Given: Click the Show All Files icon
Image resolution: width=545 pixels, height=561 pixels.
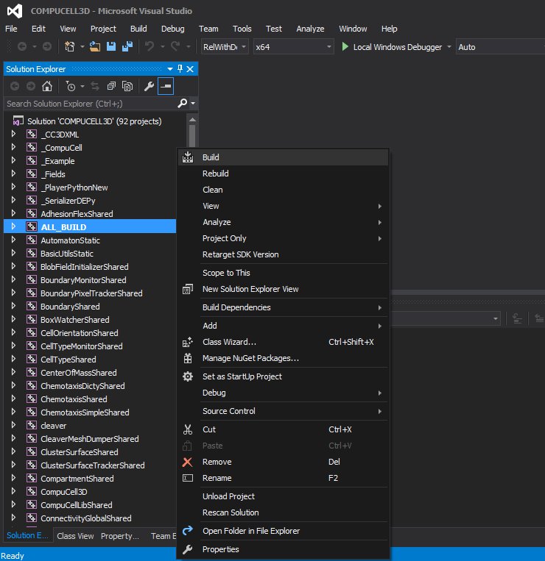Looking at the screenshot, I should click(127, 86).
